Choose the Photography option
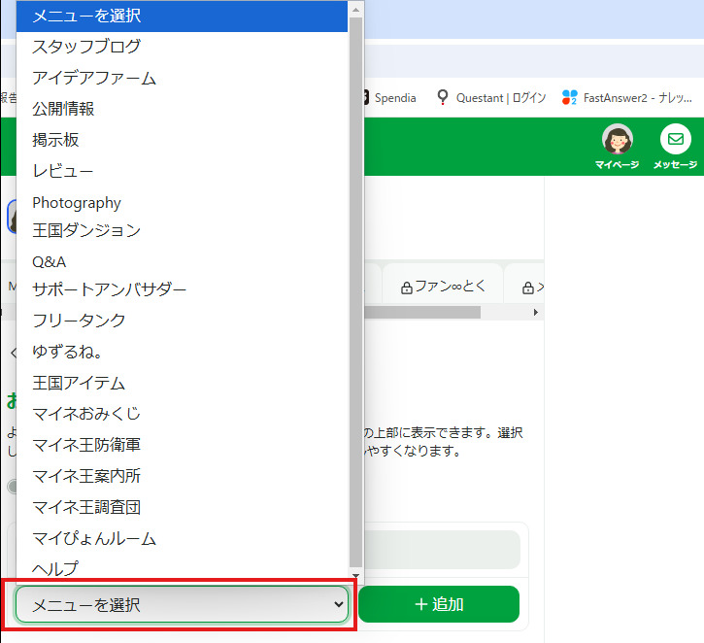Image resolution: width=704 pixels, height=643 pixels. [77, 202]
